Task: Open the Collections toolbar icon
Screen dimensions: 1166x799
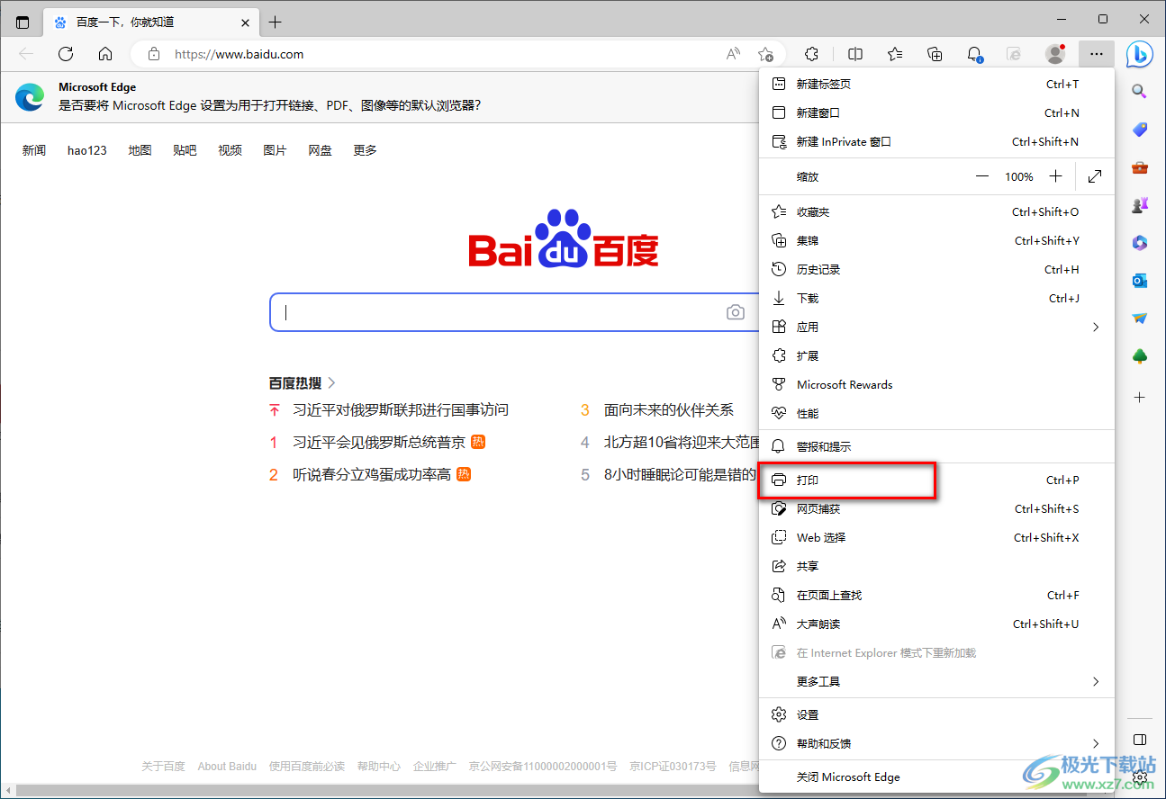Action: (935, 54)
